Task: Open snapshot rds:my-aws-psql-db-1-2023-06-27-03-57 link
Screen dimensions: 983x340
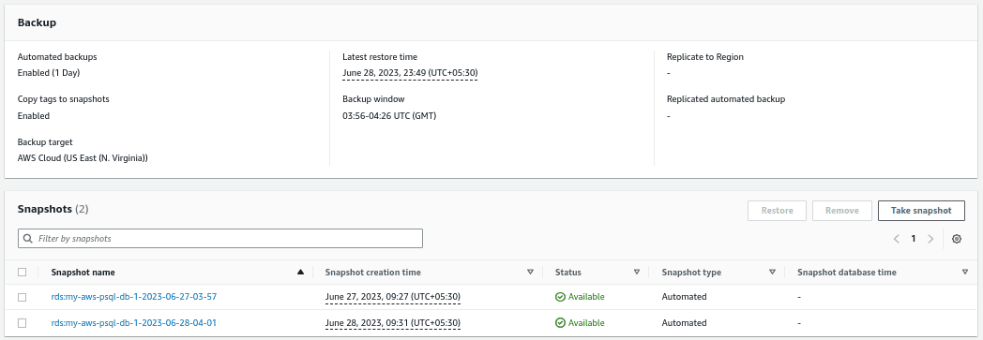Action: pos(134,297)
